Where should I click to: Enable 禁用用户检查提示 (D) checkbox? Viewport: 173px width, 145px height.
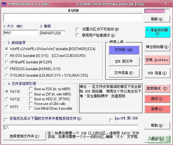pos(77,35)
